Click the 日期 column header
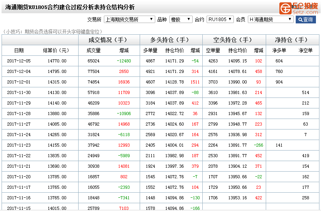This screenshot has height=211, width=321. pos(19,50)
